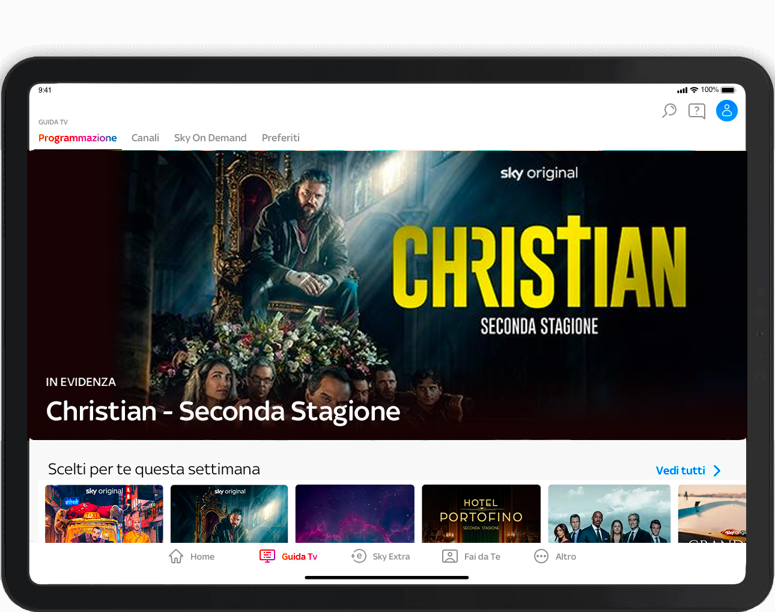Screen dimensions: 775x612
Task: Expand the chevron next to Vedi tutti
Action: [717, 471]
